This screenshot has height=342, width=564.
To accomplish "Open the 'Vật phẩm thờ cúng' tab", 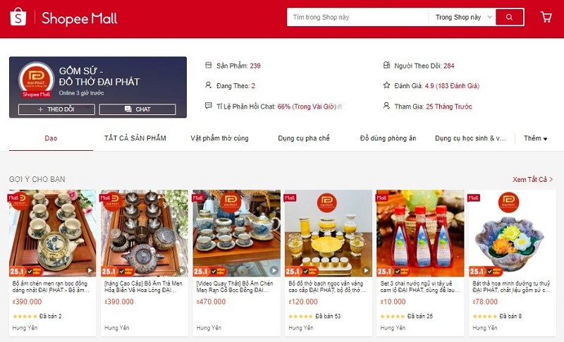I will (x=219, y=138).
